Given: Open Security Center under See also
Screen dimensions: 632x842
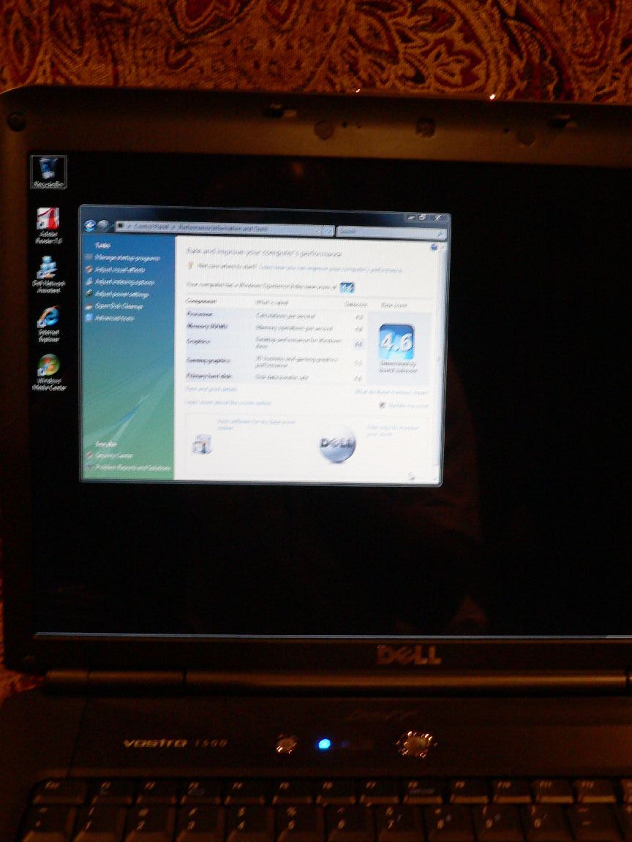Looking at the screenshot, I should tap(114, 455).
